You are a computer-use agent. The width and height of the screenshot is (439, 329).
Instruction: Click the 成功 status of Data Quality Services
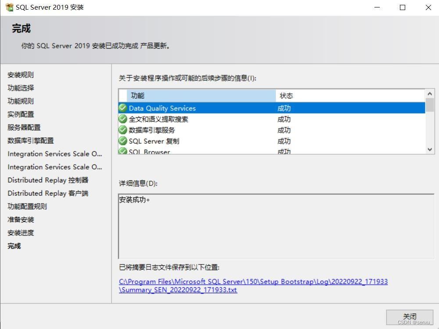tap(284, 108)
